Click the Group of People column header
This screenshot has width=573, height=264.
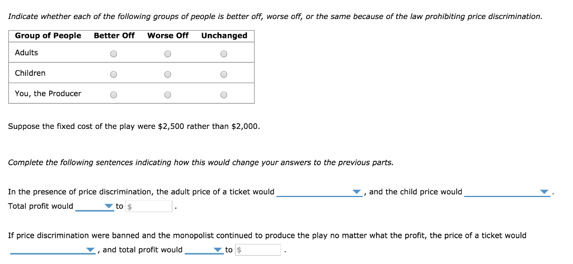48,36
